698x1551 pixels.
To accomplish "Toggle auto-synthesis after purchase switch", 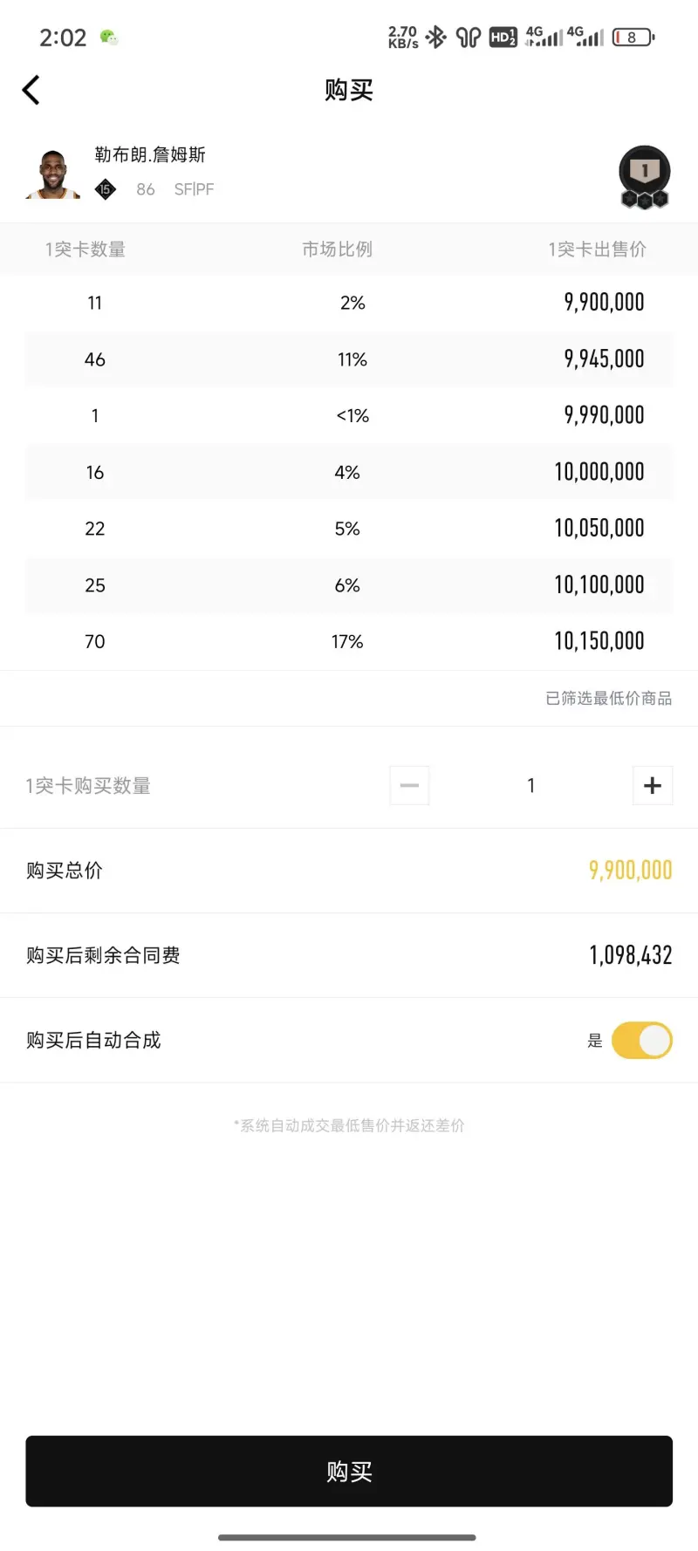I will (x=642, y=1040).
